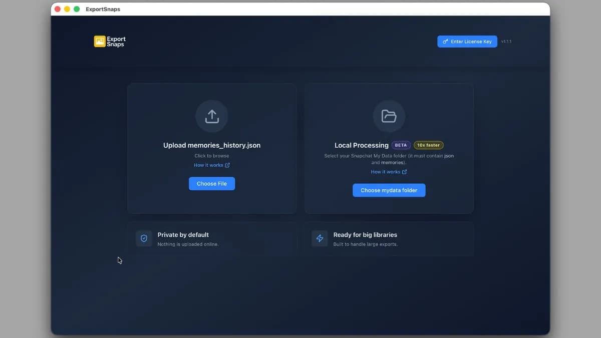Click Nothing is uploaded online text
Image resolution: width=601 pixels, height=338 pixels.
188,244
